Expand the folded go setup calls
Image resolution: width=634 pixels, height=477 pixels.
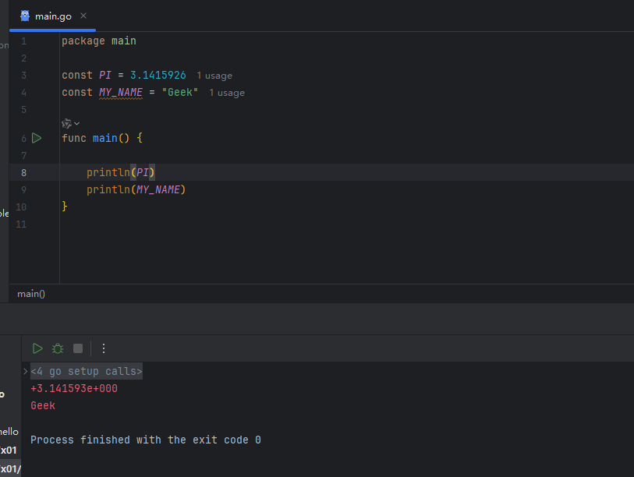[x=25, y=371]
